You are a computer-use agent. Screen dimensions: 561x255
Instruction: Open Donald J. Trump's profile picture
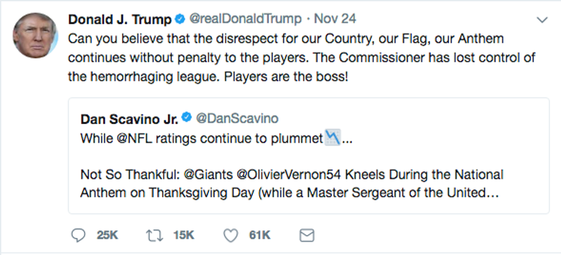[x=35, y=35]
